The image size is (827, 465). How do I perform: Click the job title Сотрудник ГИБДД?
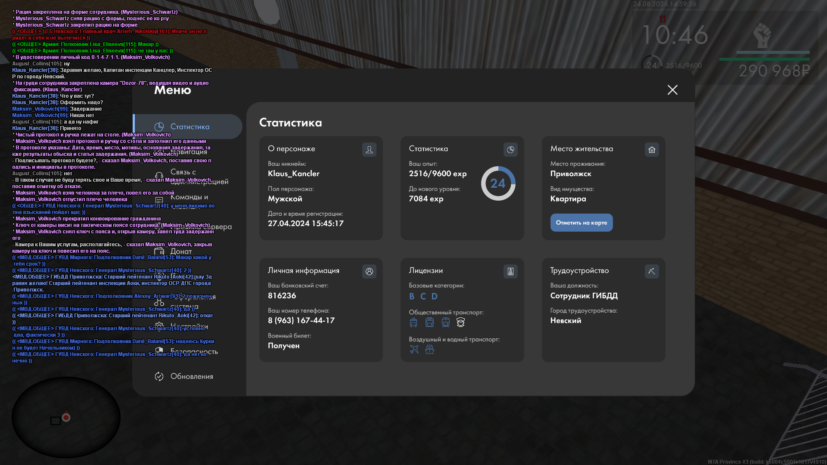584,295
